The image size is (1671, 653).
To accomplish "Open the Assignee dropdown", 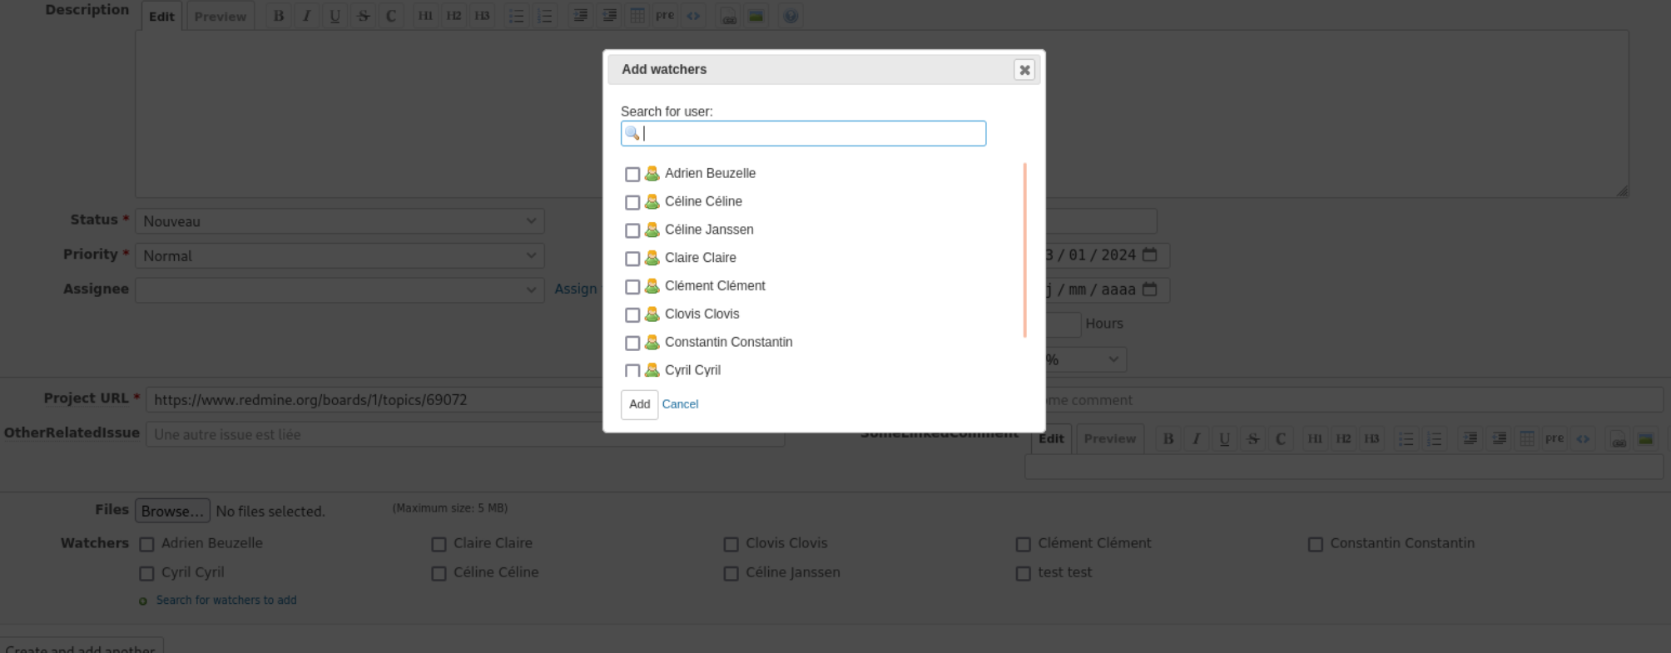I will 340,289.
